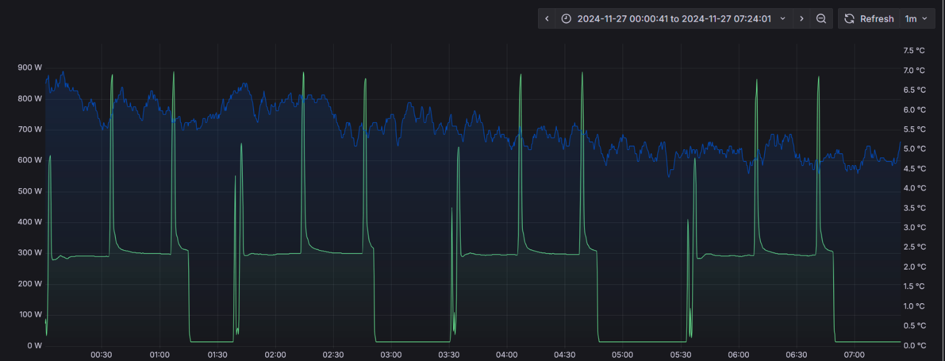The height and width of the screenshot is (361, 945).
Task: Shift time range backward with left arrow
Action: [547, 19]
